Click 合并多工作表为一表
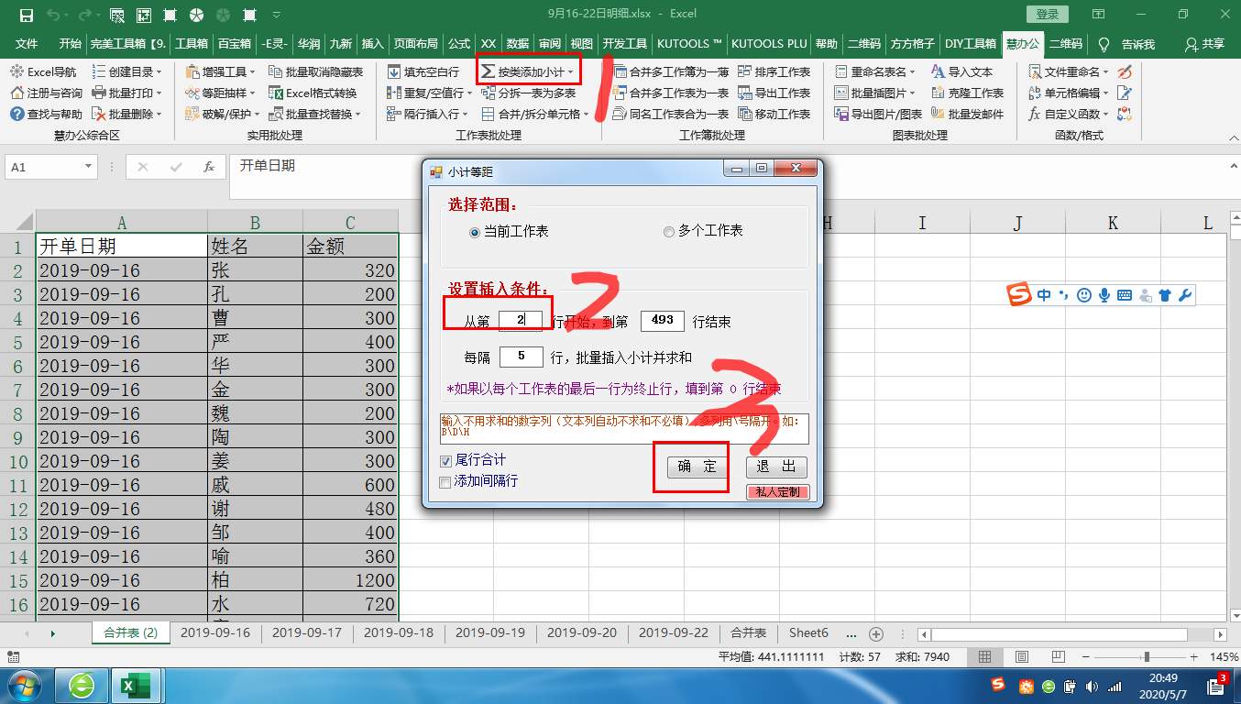This screenshot has height=704, width=1241. coord(670,93)
